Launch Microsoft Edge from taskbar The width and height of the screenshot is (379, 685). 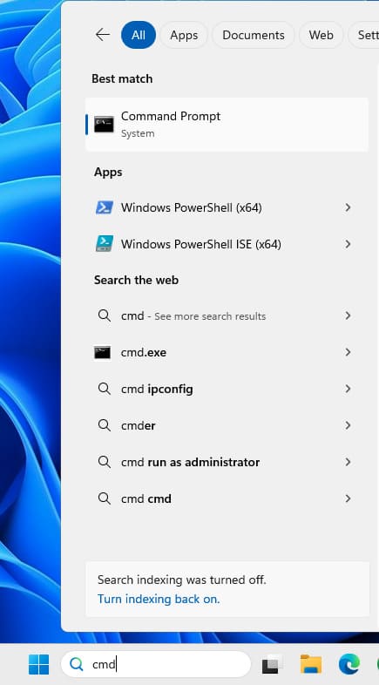coord(349,664)
